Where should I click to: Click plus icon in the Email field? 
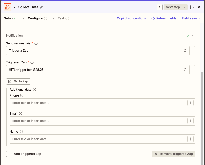(191, 121)
